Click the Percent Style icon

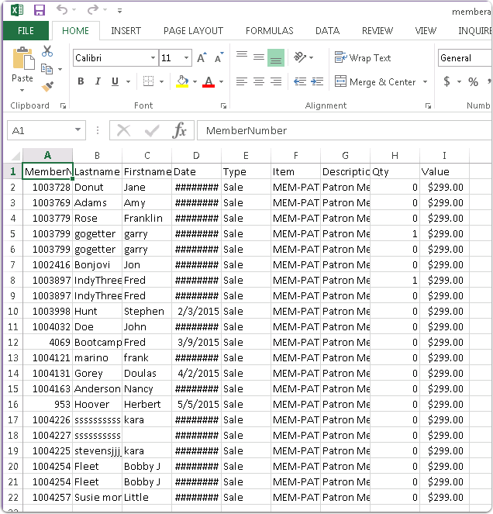click(473, 81)
